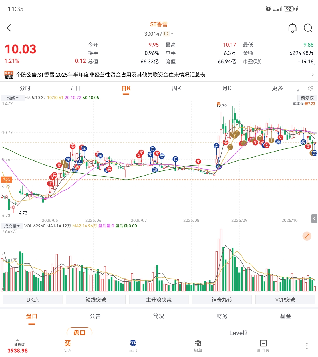Open the 均线 indicator dropdown

coord(13,98)
